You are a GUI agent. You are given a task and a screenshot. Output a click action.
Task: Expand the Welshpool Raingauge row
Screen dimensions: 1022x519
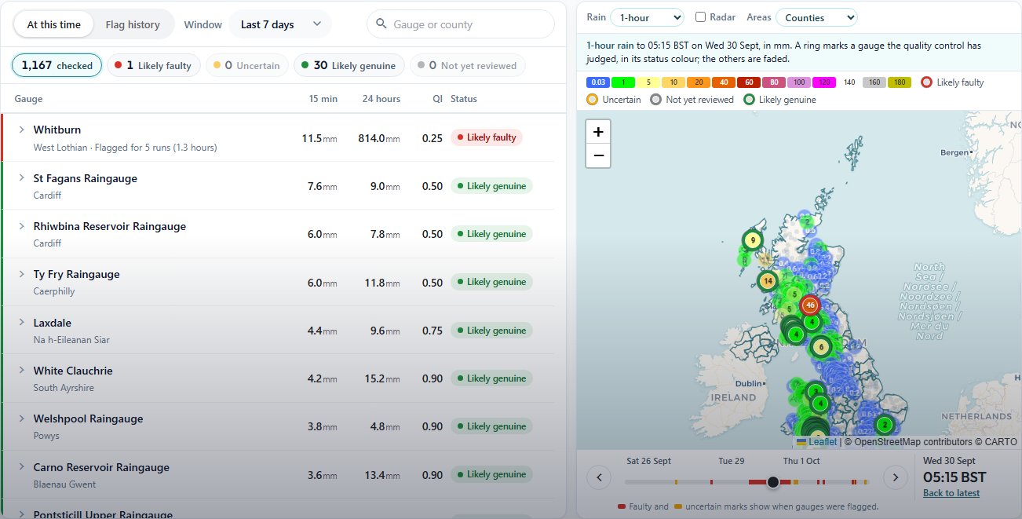coord(22,418)
